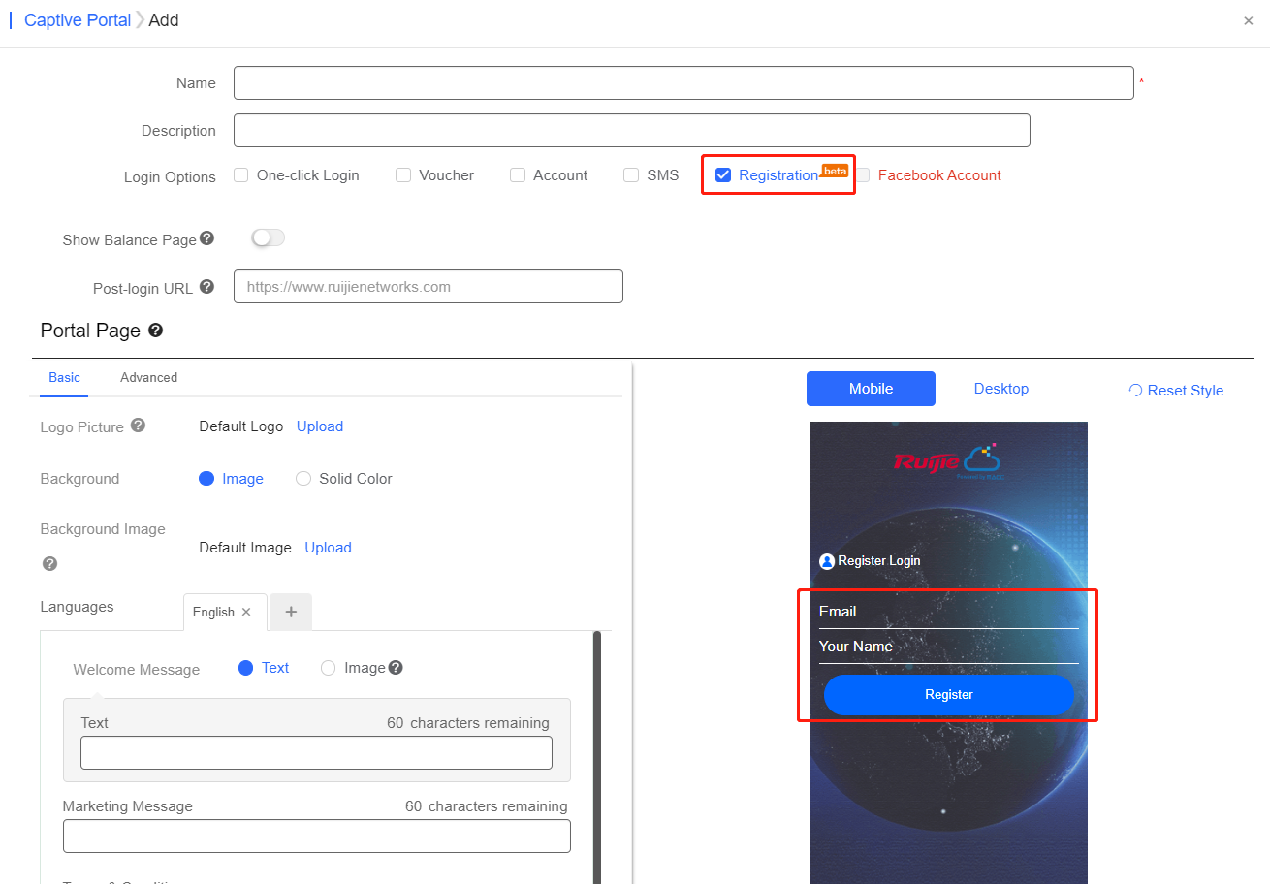This screenshot has width=1270, height=884.
Task: Click the Background Image help icon
Action: pyautogui.click(x=49, y=563)
